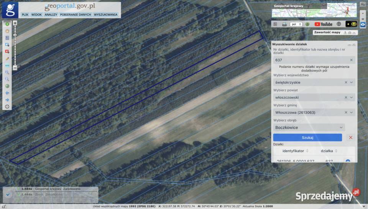Select the pencil drawing tool
368x209 pixels.
pyautogui.click(x=7, y=59)
